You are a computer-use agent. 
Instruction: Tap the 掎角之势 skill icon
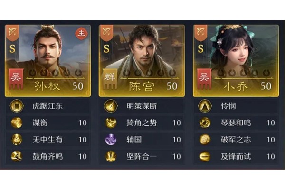[x=111, y=123]
